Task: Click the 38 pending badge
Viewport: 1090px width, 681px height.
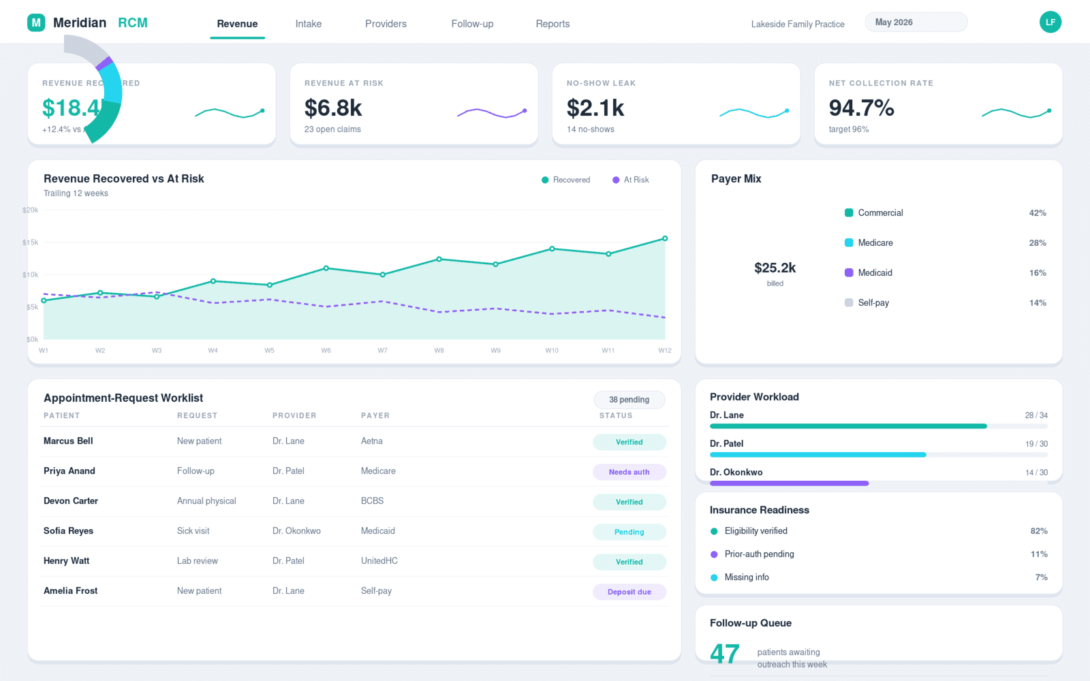Action: point(629,400)
